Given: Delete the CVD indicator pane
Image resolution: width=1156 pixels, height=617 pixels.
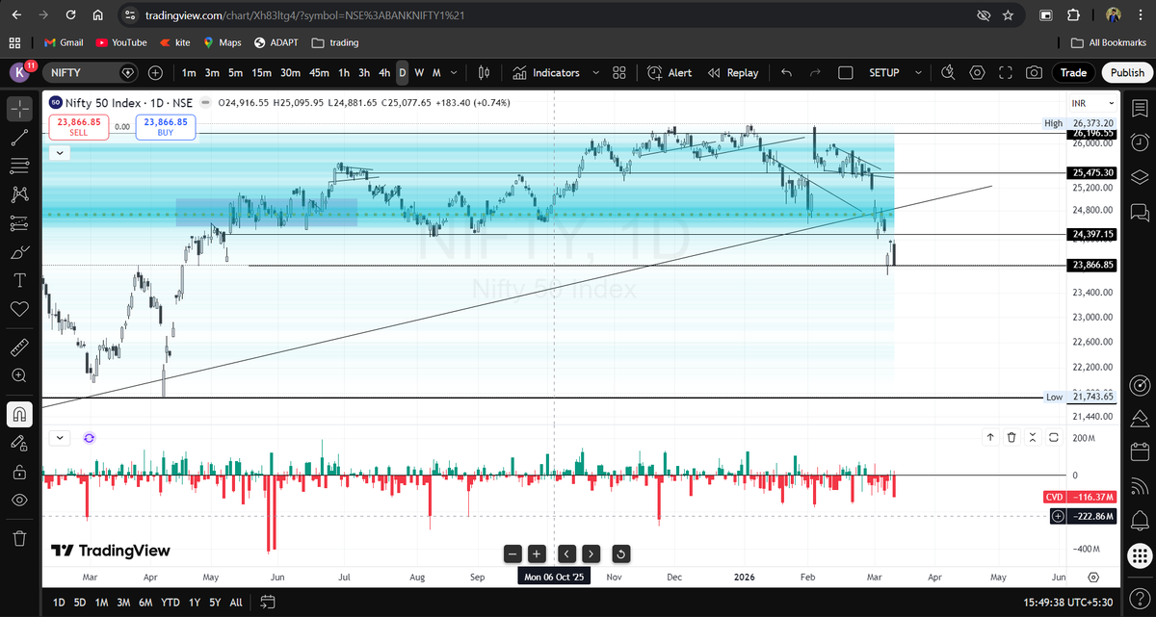Looking at the screenshot, I should point(1011,437).
